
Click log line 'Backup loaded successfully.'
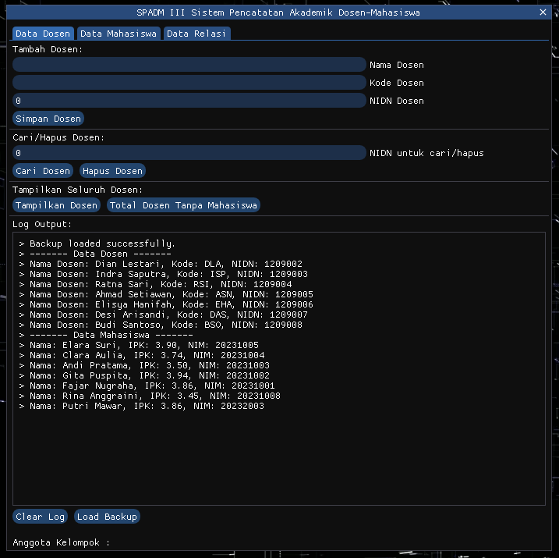[97, 243]
